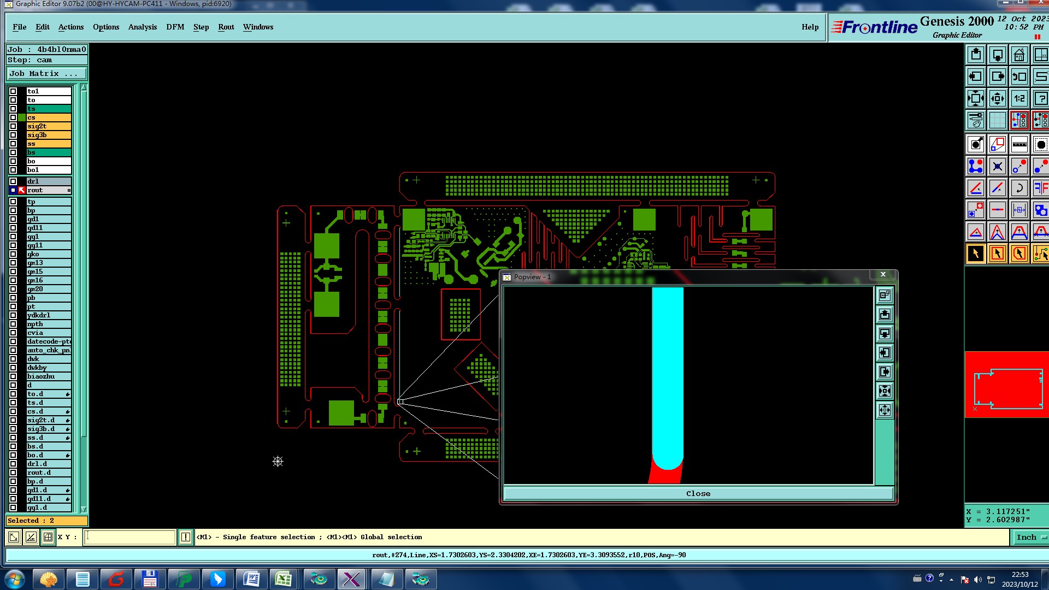Click the delete feature X icon
This screenshot has width=1049, height=590.
[997, 167]
